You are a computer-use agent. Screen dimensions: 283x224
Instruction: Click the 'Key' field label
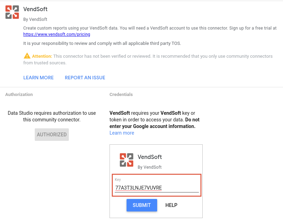click(x=118, y=179)
